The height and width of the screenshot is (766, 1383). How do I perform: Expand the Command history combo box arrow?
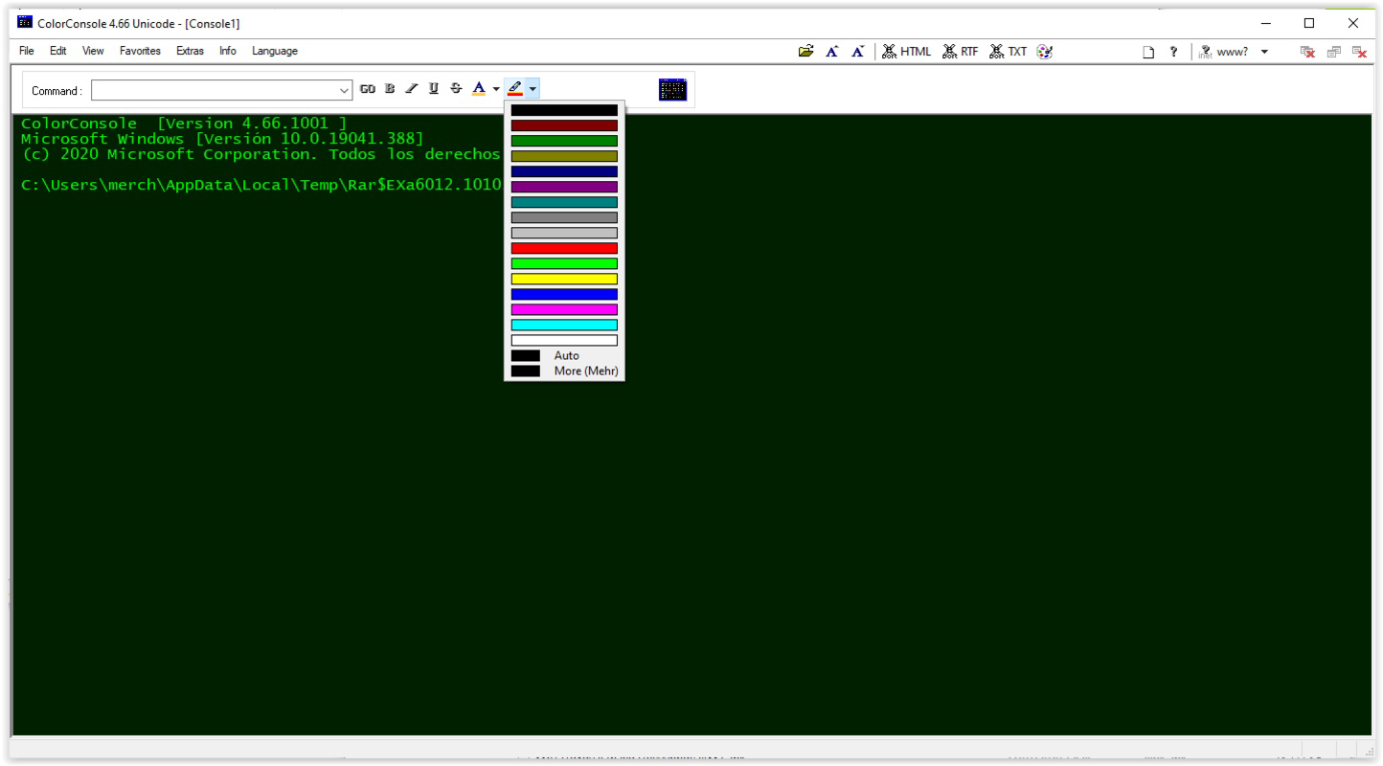click(x=345, y=90)
